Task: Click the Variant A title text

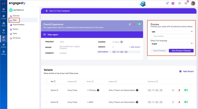Action: (x=54, y=90)
